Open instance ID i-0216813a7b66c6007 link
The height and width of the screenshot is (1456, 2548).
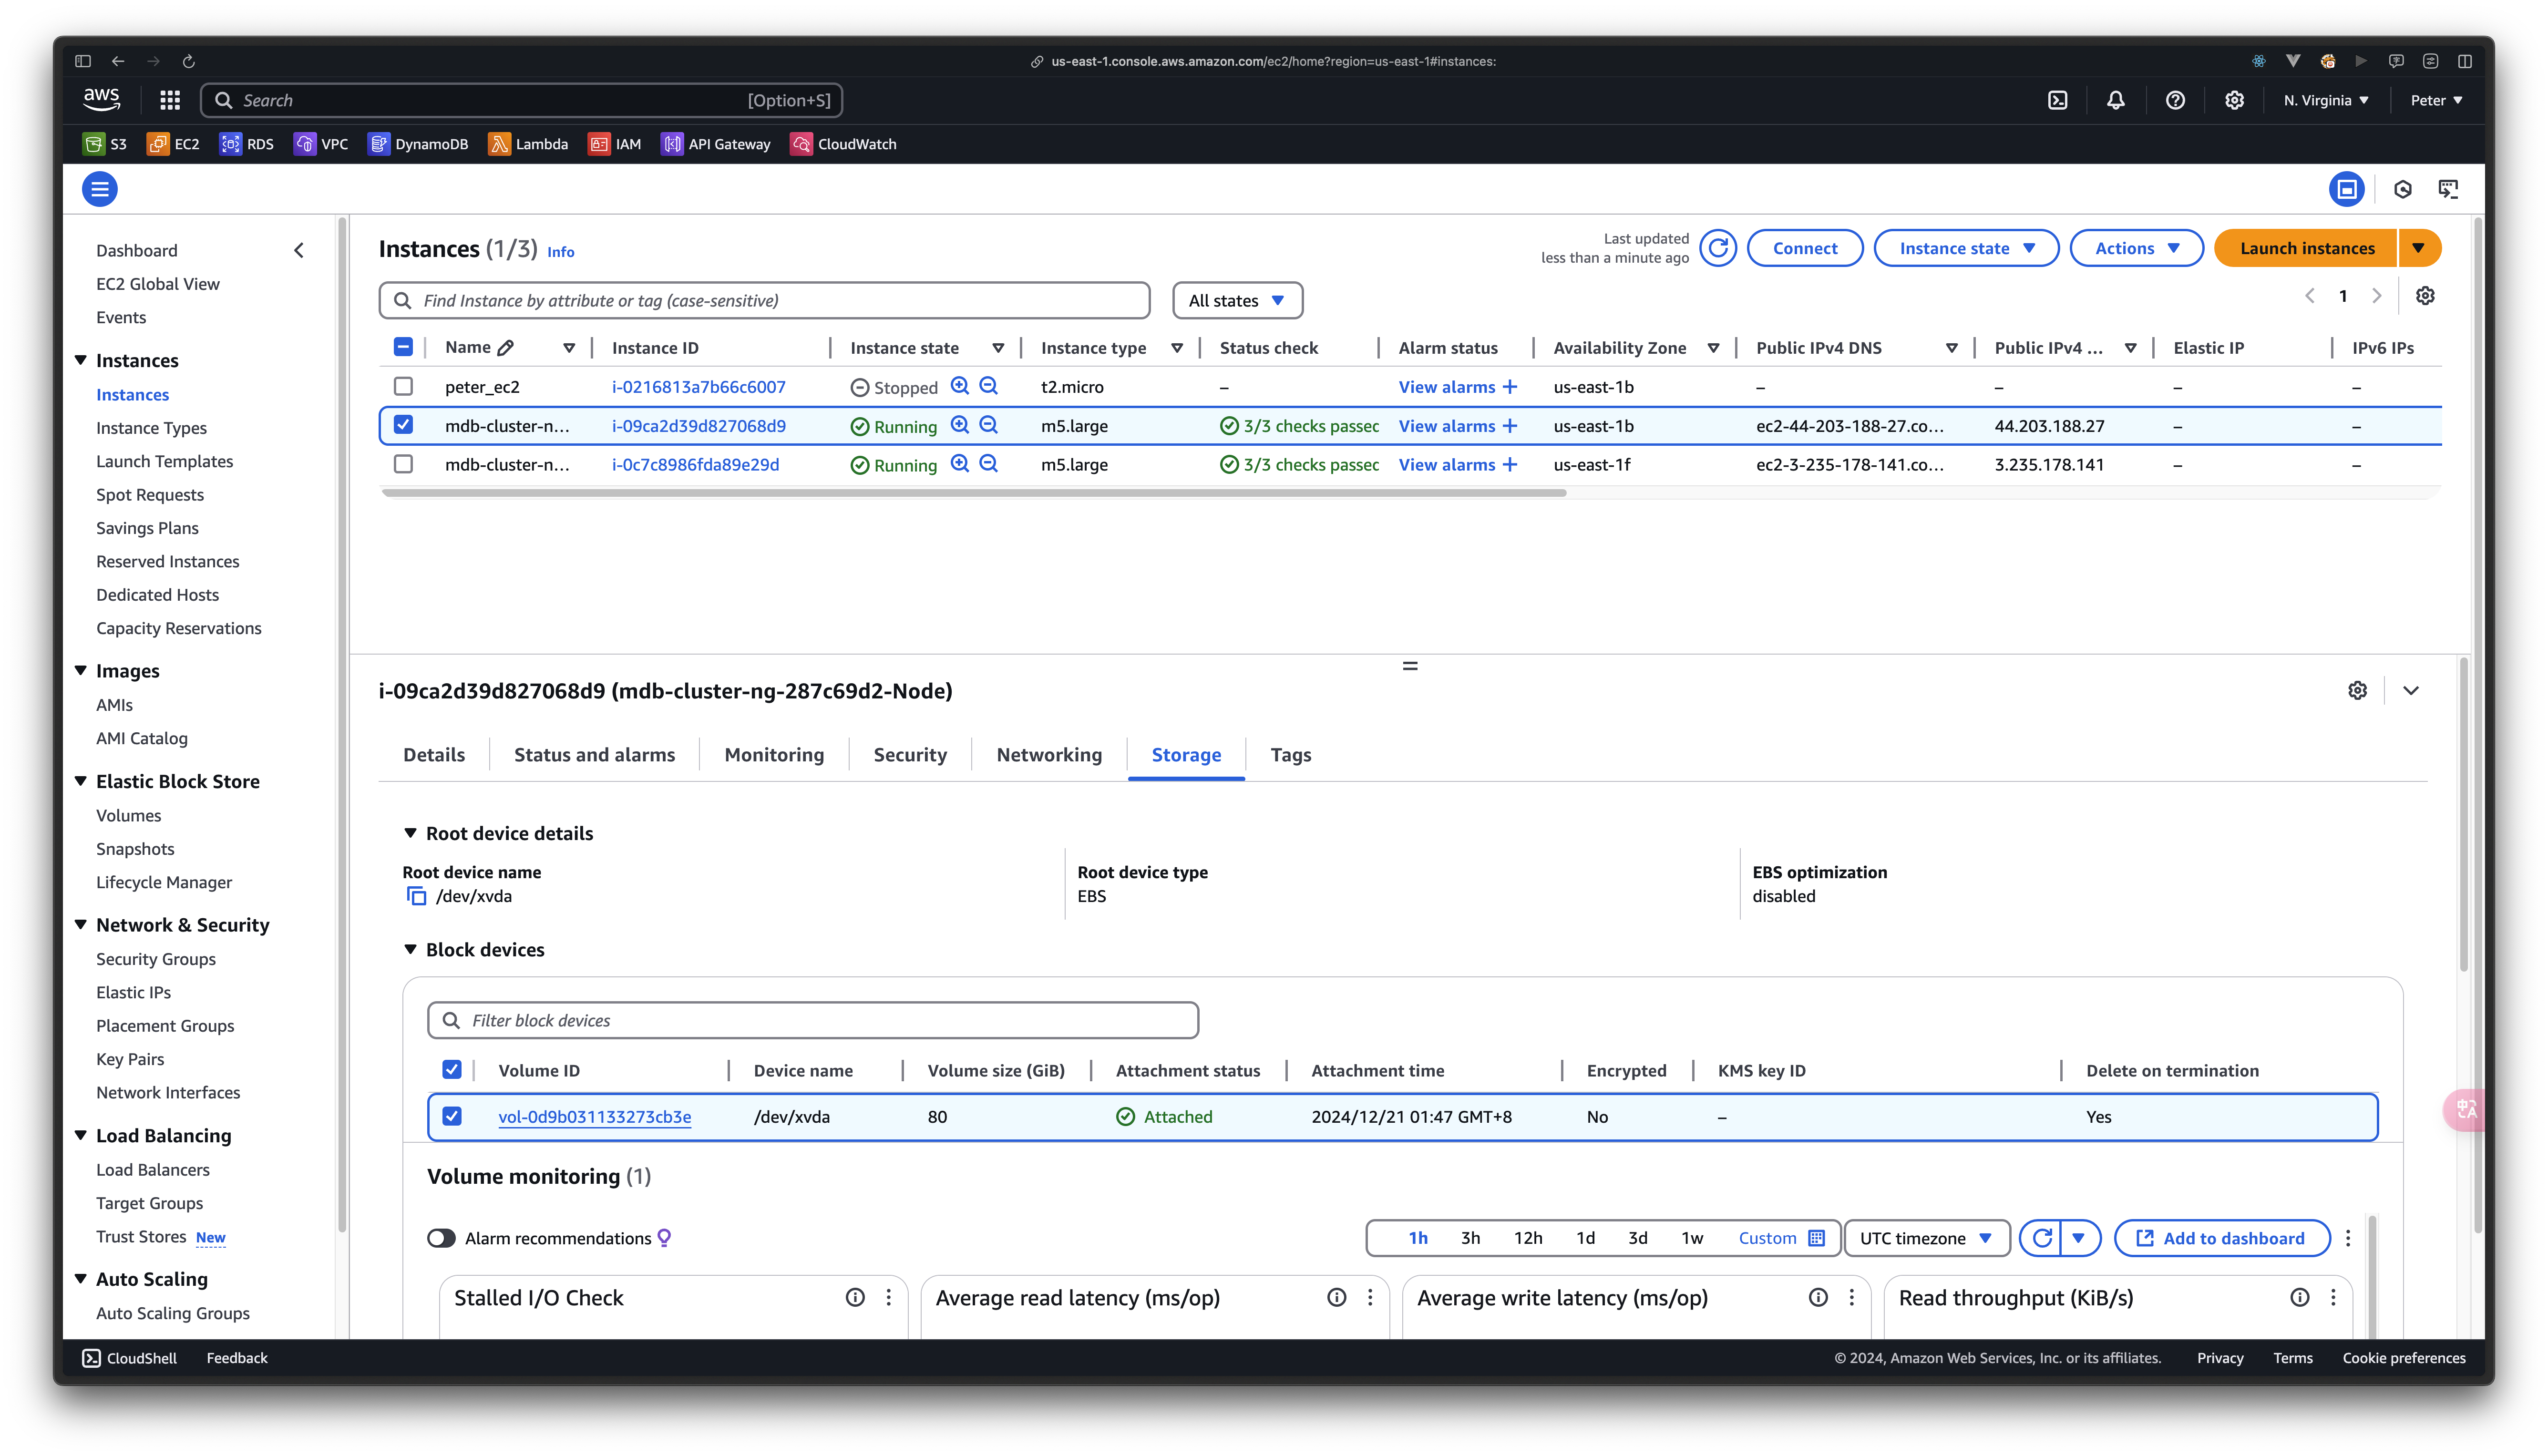pos(698,387)
